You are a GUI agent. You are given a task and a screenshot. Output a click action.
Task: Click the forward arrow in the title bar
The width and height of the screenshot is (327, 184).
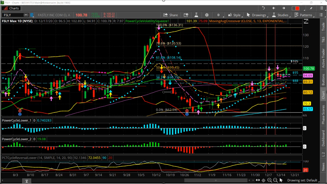click(284, 8)
